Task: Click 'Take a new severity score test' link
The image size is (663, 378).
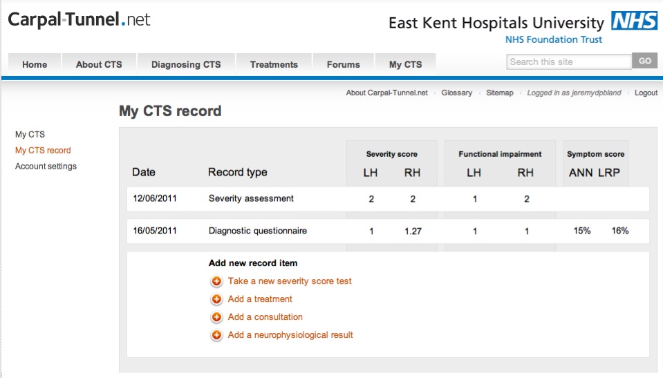Action: coord(290,281)
